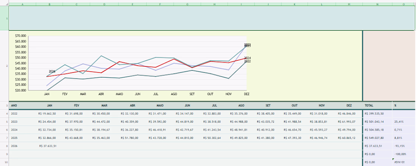Click percentage cell -93,15%

coord(404,146)
